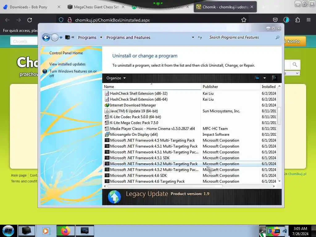Click Sun Microsystems, Inc. publisher cell
Screen dimensions: 316x237
click(221, 111)
